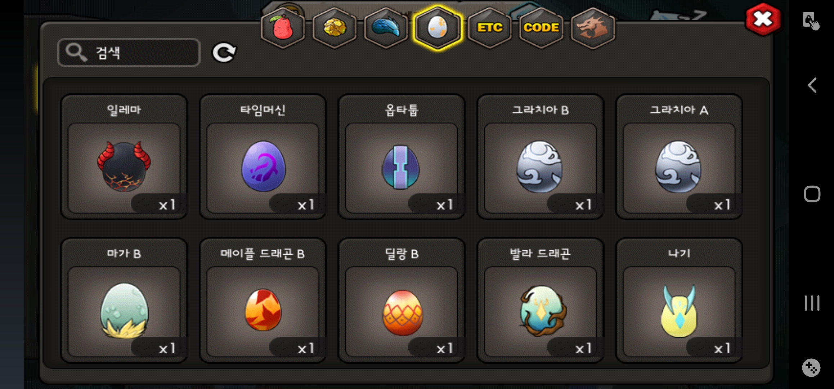Choose the 옵타튬 egg item
834x389 pixels.
coord(402,157)
